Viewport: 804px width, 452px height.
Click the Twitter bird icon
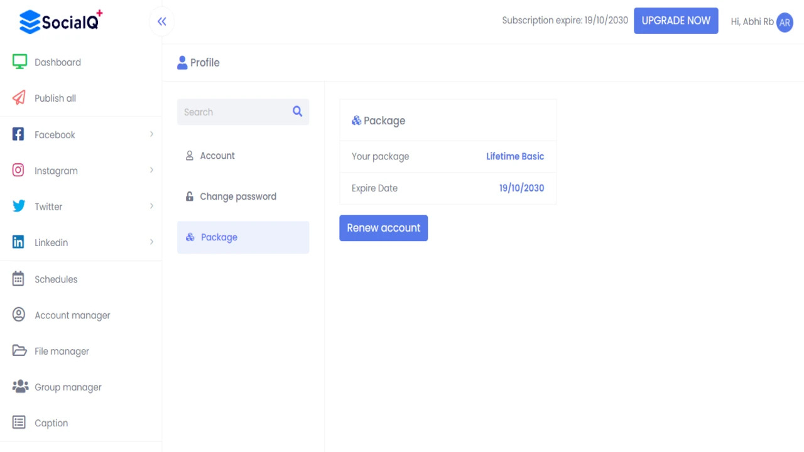click(19, 206)
